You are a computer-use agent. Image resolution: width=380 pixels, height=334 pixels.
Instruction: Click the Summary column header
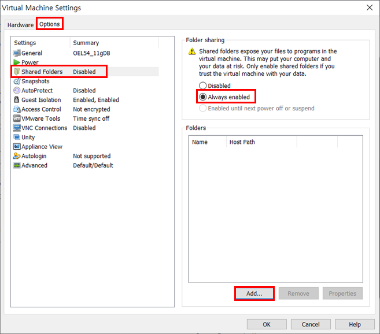115,43
